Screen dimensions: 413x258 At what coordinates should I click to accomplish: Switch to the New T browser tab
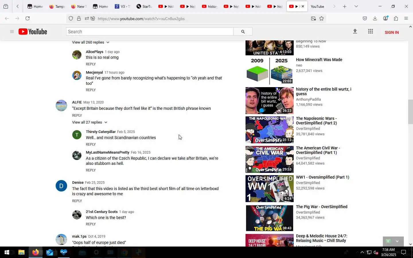(79, 7)
